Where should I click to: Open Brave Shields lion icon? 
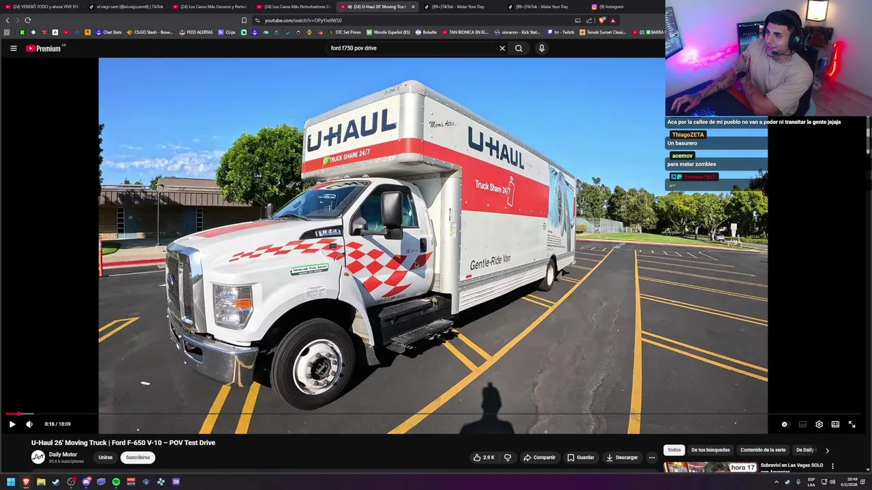602,20
